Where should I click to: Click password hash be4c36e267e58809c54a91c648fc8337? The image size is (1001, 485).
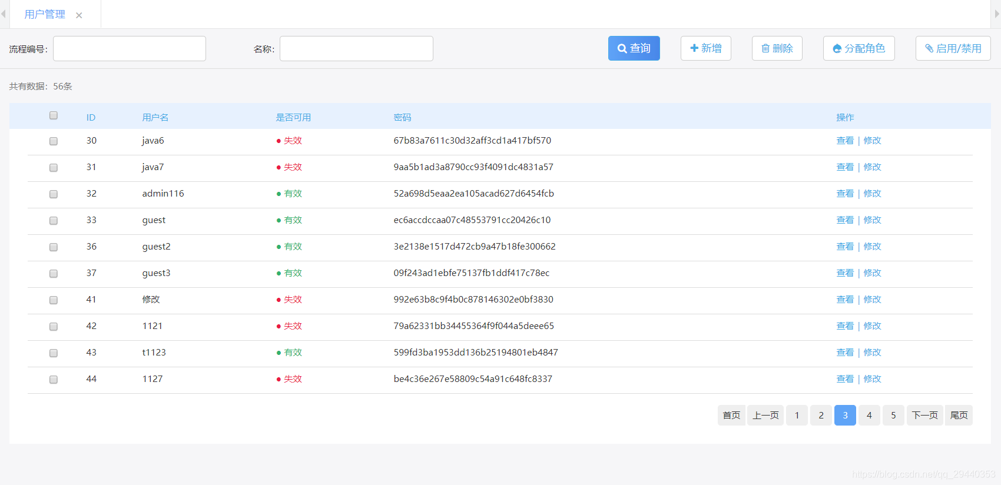click(x=473, y=379)
